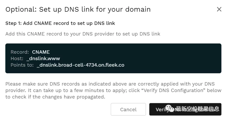The height and width of the screenshot is (119, 227).
Task: Click the word 'Optional:' in the title
Action: 21,10
